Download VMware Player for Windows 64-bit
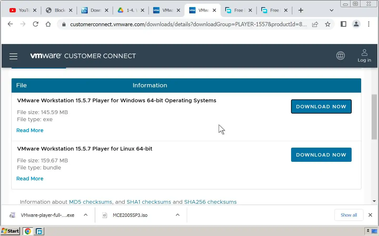Viewport: 379px width, 236px height. tap(321, 106)
